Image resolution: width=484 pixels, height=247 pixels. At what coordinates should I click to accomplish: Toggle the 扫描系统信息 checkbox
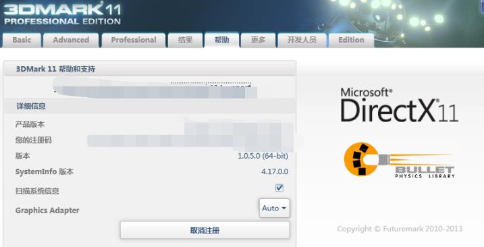(x=279, y=188)
